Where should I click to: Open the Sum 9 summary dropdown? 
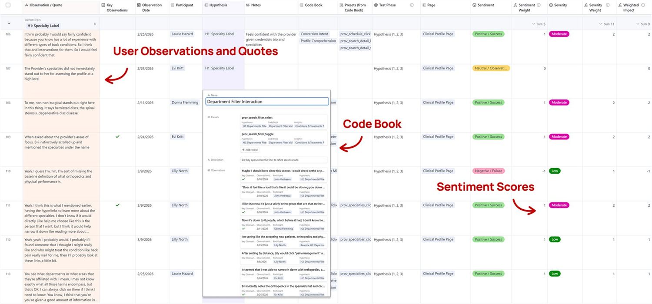[642, 24]
